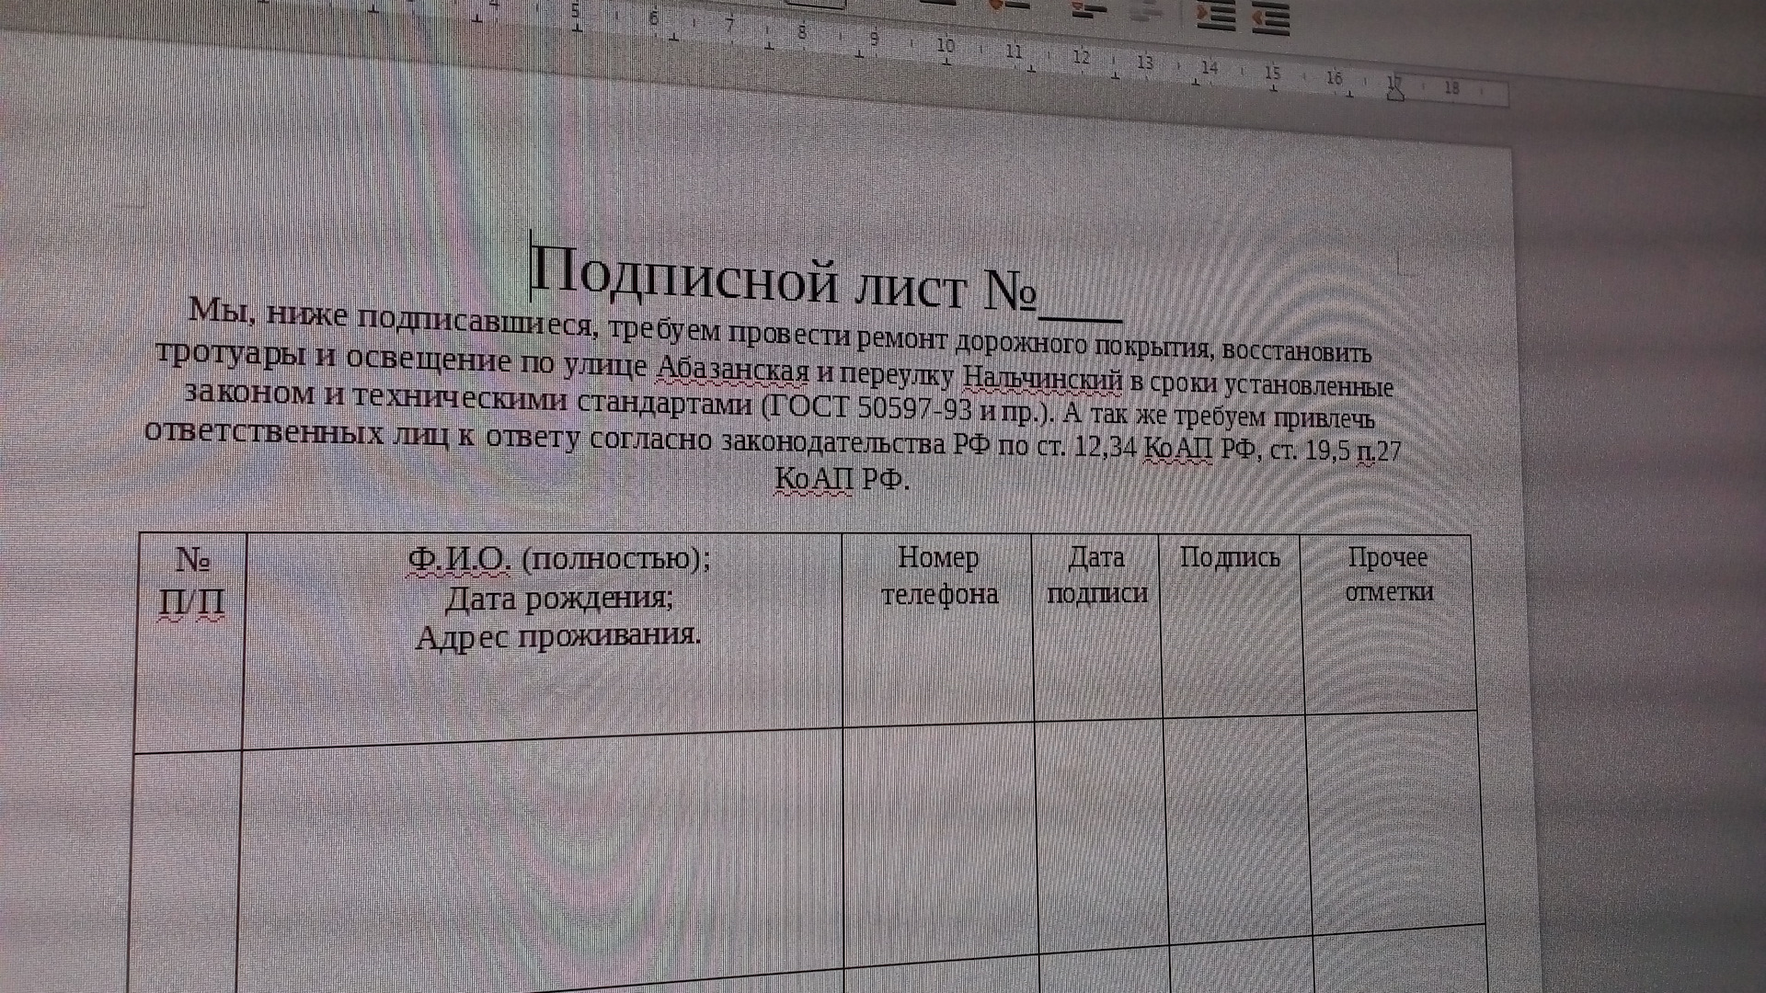Click the 'Ф.И.О. (полностью);' header text

559,558
